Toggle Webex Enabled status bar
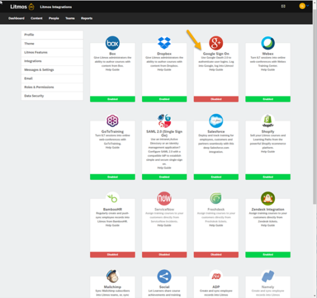317x298 pixels. [x=268, y=99]
